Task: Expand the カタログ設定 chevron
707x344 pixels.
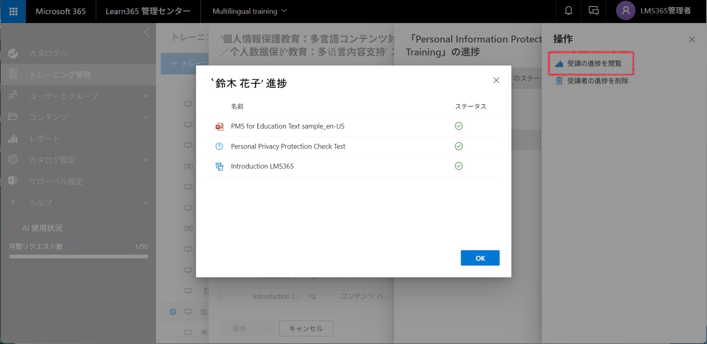Action: [x=146, y=160]
